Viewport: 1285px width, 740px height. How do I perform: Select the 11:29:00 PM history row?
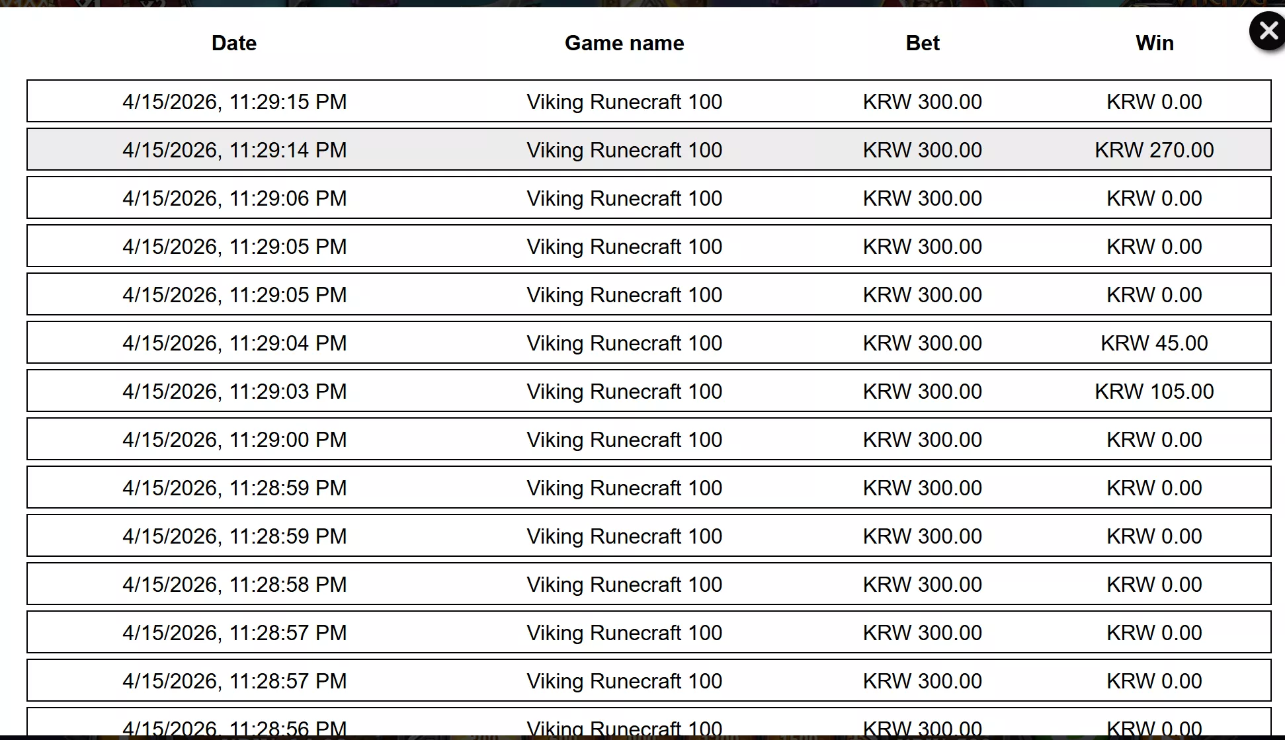pos(649,439)
